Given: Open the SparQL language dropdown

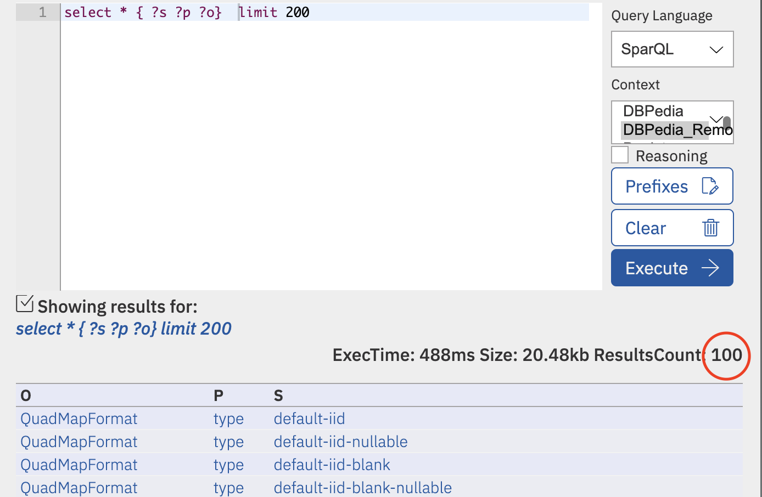Looking at the screenshot, I should pos(672,49).
